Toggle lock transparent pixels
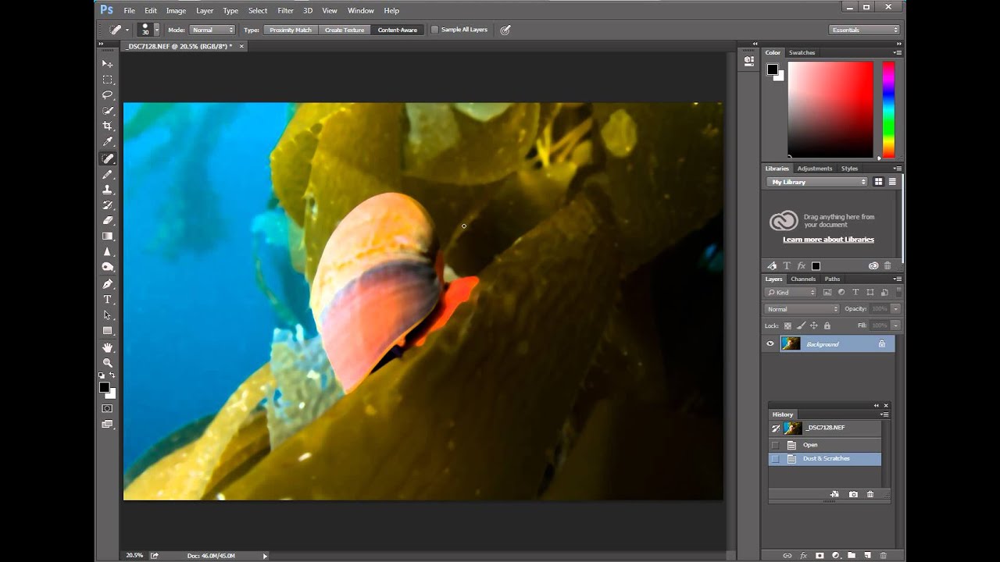Viewport: 1000px width, 562px height. pyautogui.click(x=787, y=325)
